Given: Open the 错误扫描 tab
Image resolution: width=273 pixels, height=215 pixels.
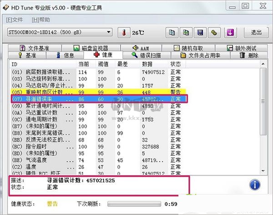Looking at the screenshot, I should 147,55.
